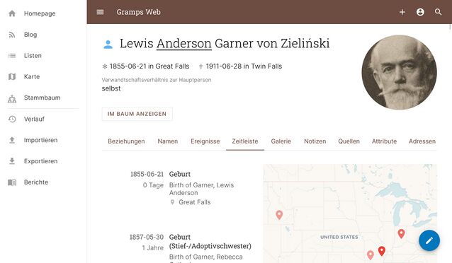Click 'Birth of Garner, Rebecca' event text

tap(206, 257)
